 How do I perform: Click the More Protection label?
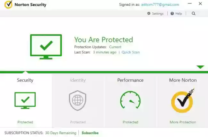pyautogui.click(x=183, y=122)
